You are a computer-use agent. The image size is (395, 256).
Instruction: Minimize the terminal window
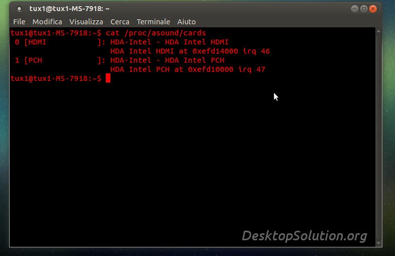click(354, 9)
